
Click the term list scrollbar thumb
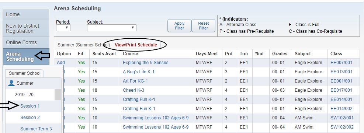[x=58, y=95]
